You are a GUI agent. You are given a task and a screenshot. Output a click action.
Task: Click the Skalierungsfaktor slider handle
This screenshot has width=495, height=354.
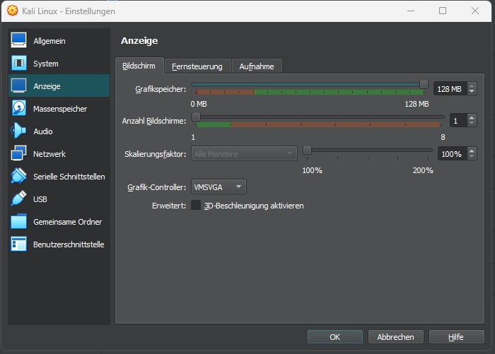pos(307,151)
